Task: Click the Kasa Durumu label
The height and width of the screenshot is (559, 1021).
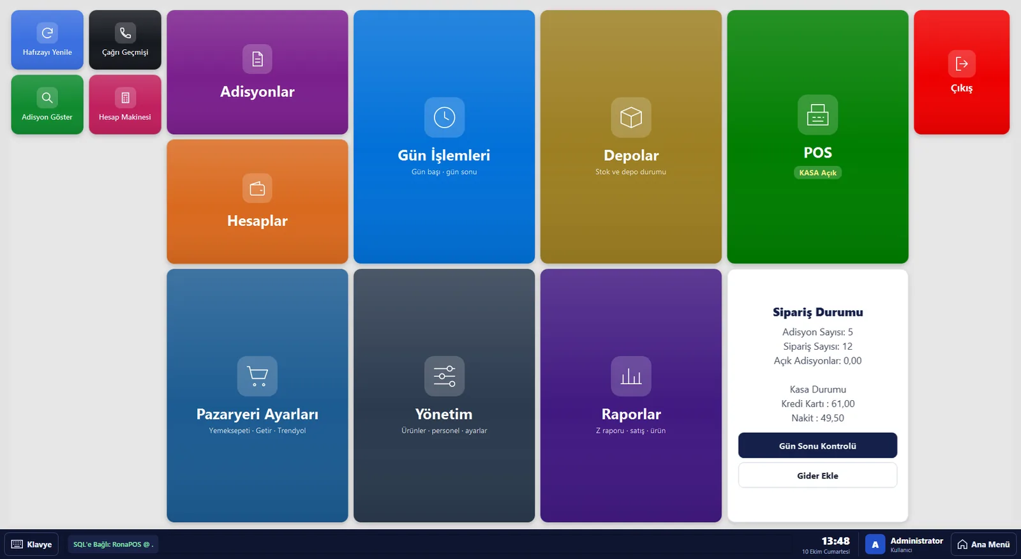Action: point(817,389)
